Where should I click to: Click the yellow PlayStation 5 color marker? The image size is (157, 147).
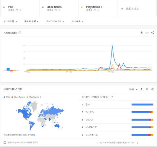click(82, 7)
